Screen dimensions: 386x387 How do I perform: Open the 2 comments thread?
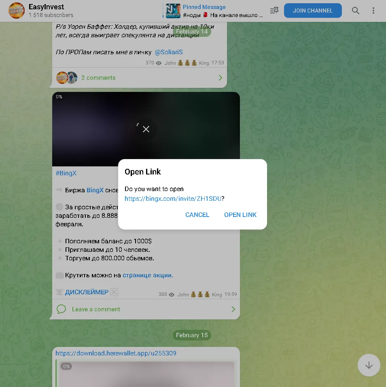139,78
